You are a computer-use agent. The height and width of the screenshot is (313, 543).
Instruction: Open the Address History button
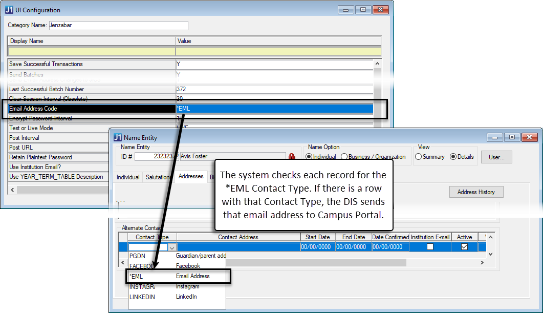[x=476, y=192]
